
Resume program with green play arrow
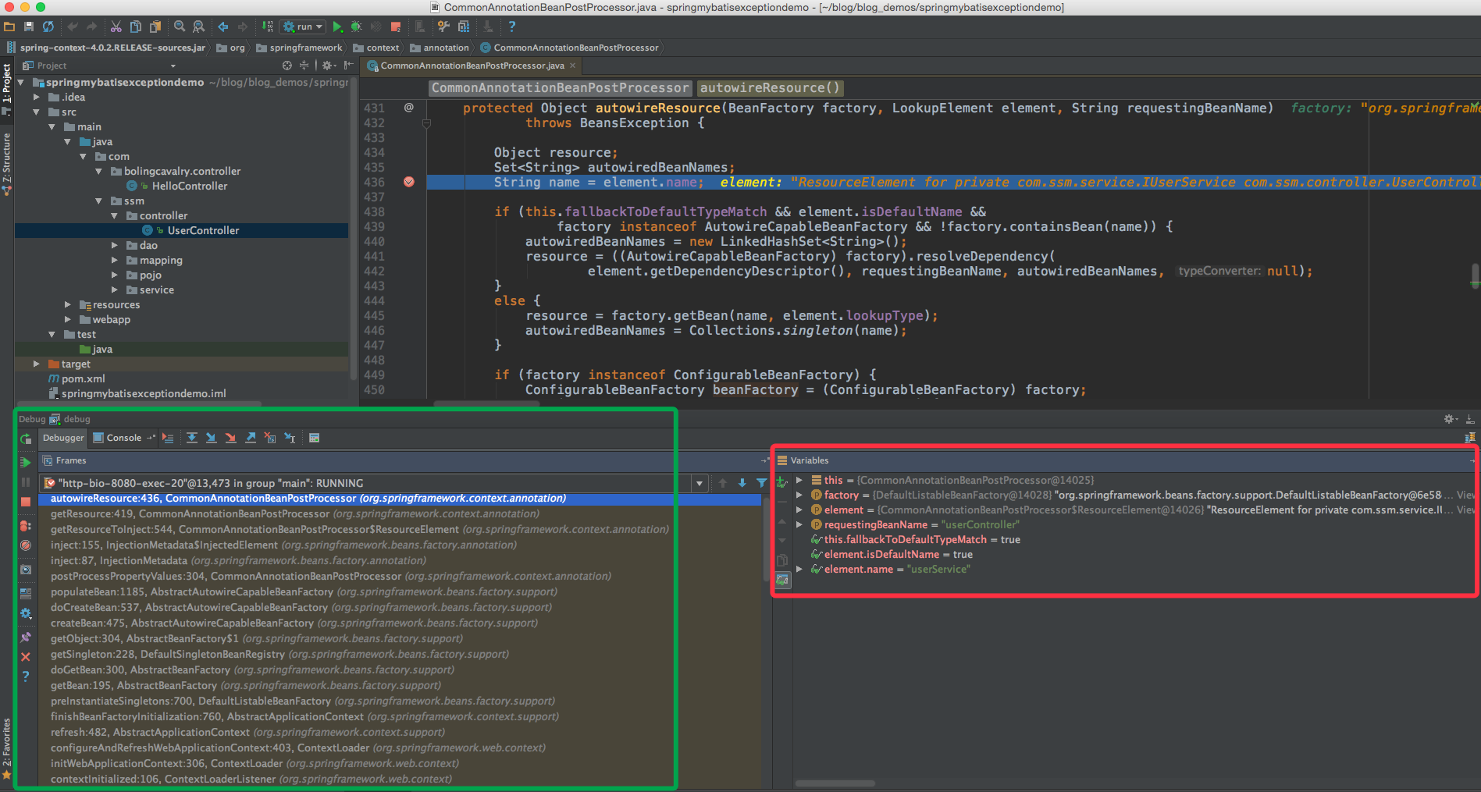(x=26, y=462)
